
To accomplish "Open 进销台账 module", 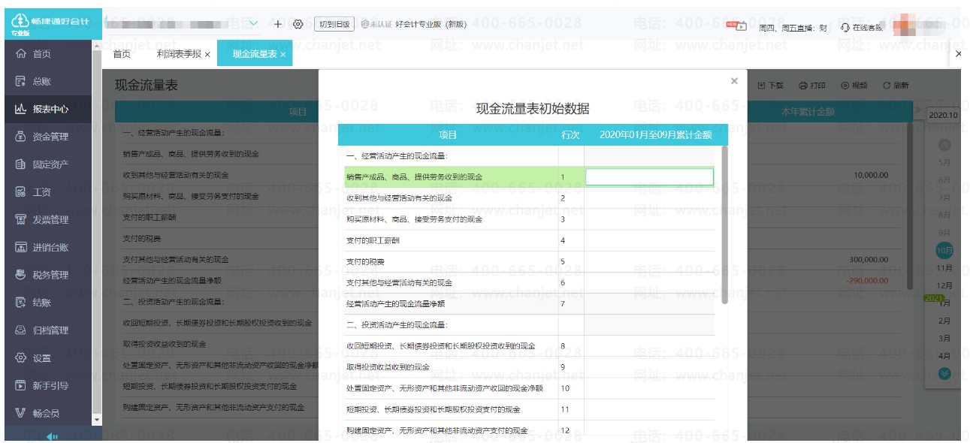I will 50,247.
